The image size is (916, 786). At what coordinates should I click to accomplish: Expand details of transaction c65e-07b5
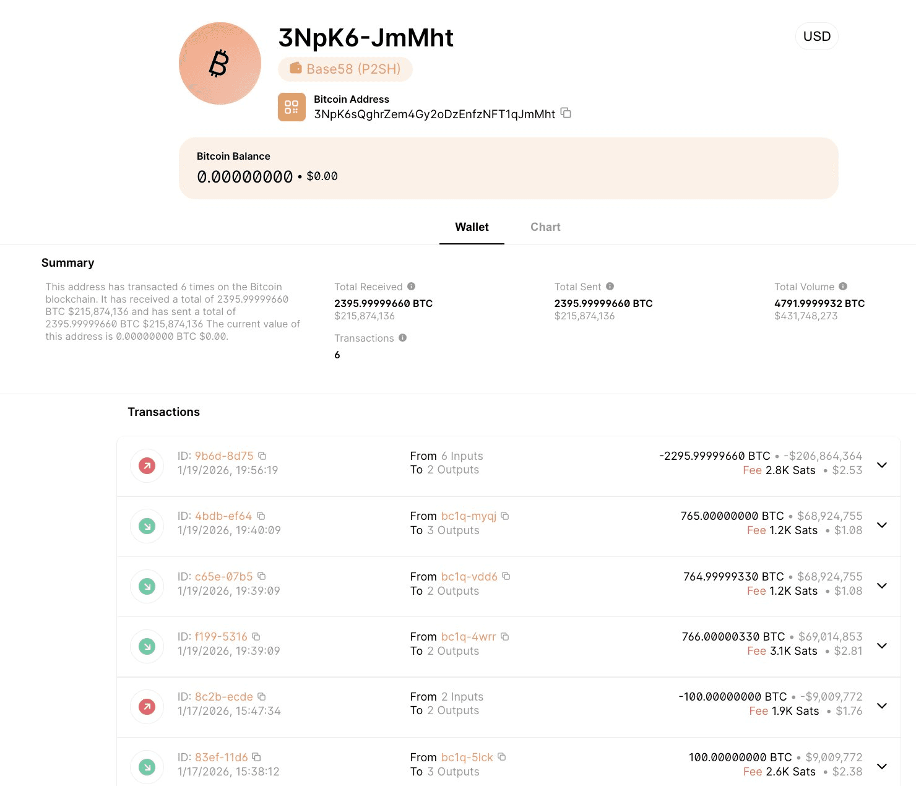point(881,585)
